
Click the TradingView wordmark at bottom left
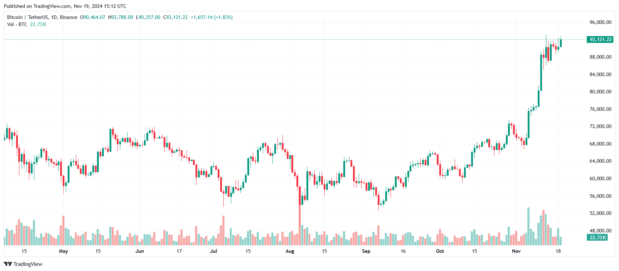click(28, 264)
